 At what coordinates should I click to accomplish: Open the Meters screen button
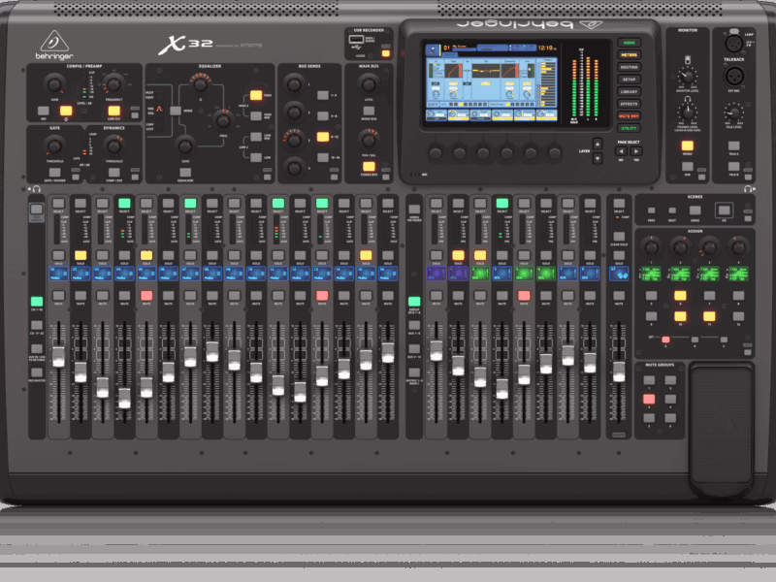(x=629, y=55)
